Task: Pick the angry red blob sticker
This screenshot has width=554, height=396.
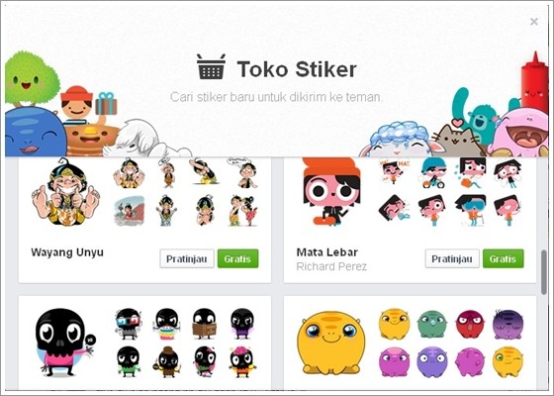Action: (x=470, y=325)
